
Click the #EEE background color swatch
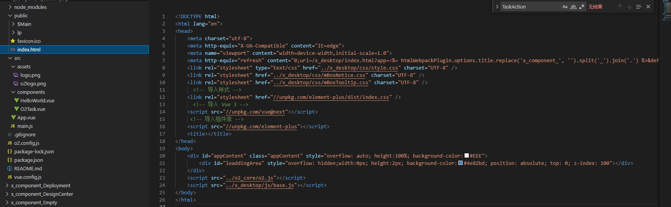coord(466,156)
